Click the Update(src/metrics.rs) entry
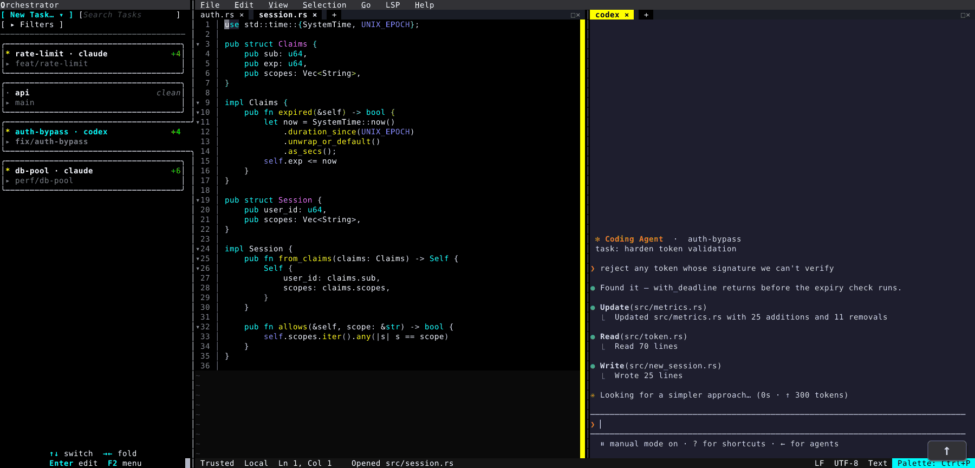 [653, 307]
